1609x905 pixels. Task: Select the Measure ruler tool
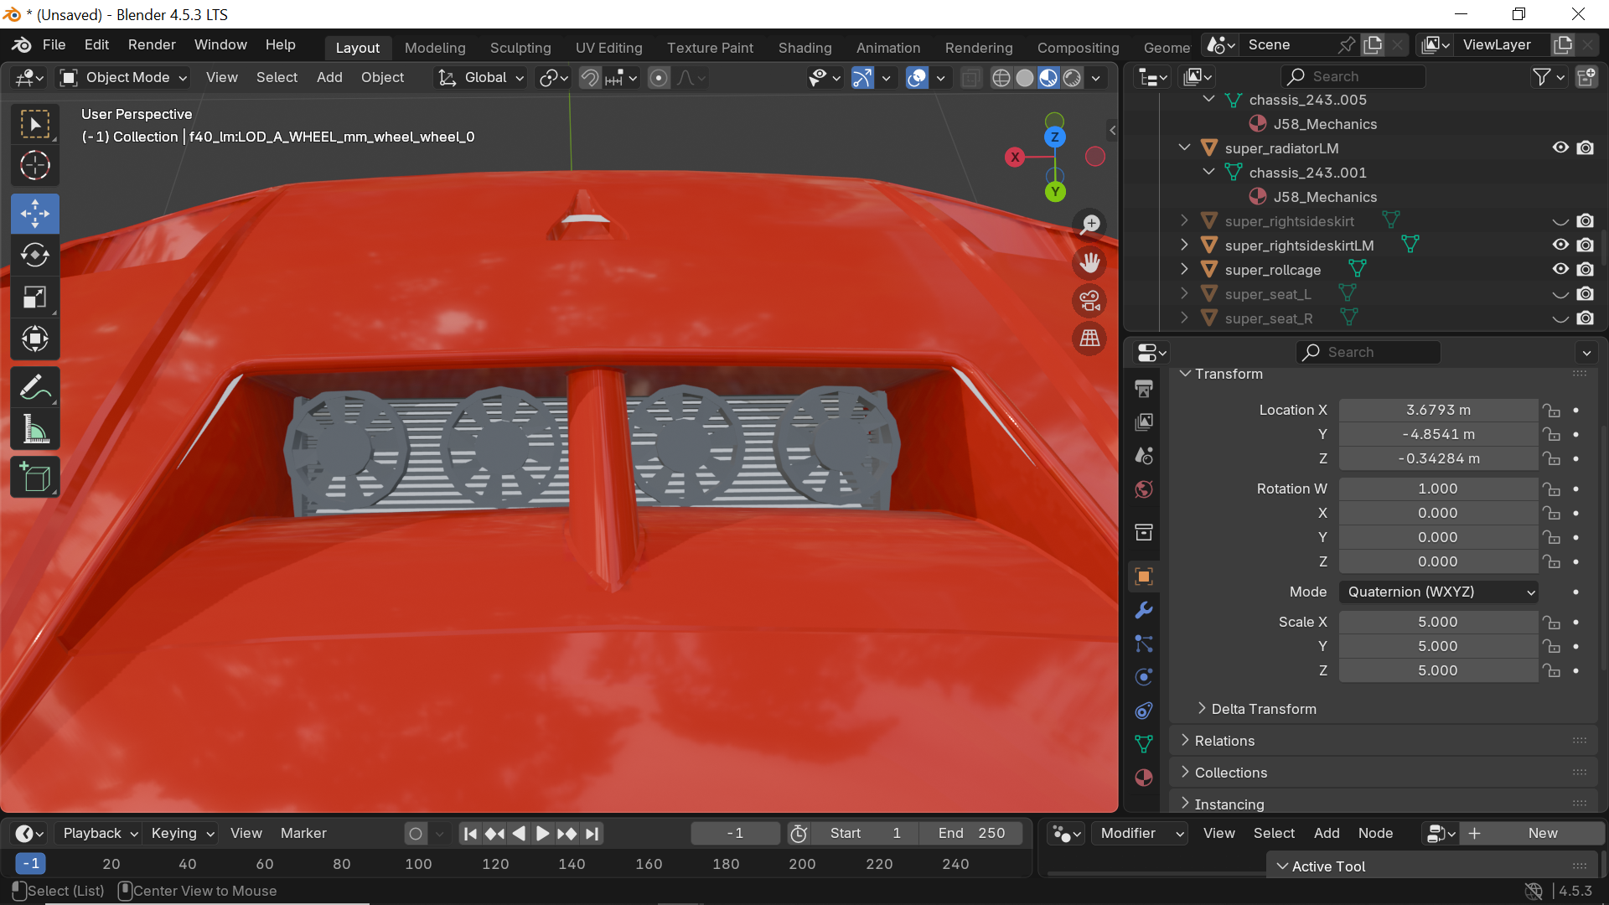(x=34, y=431)
